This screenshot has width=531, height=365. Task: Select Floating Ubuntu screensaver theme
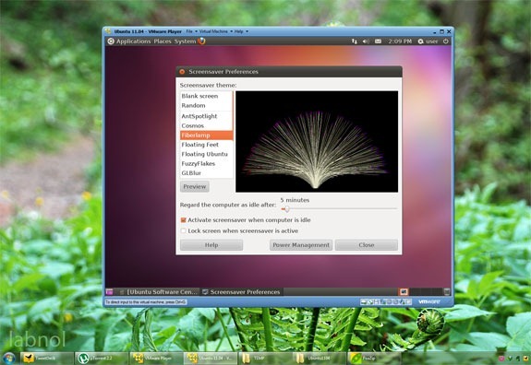click(x=207, y=154)
